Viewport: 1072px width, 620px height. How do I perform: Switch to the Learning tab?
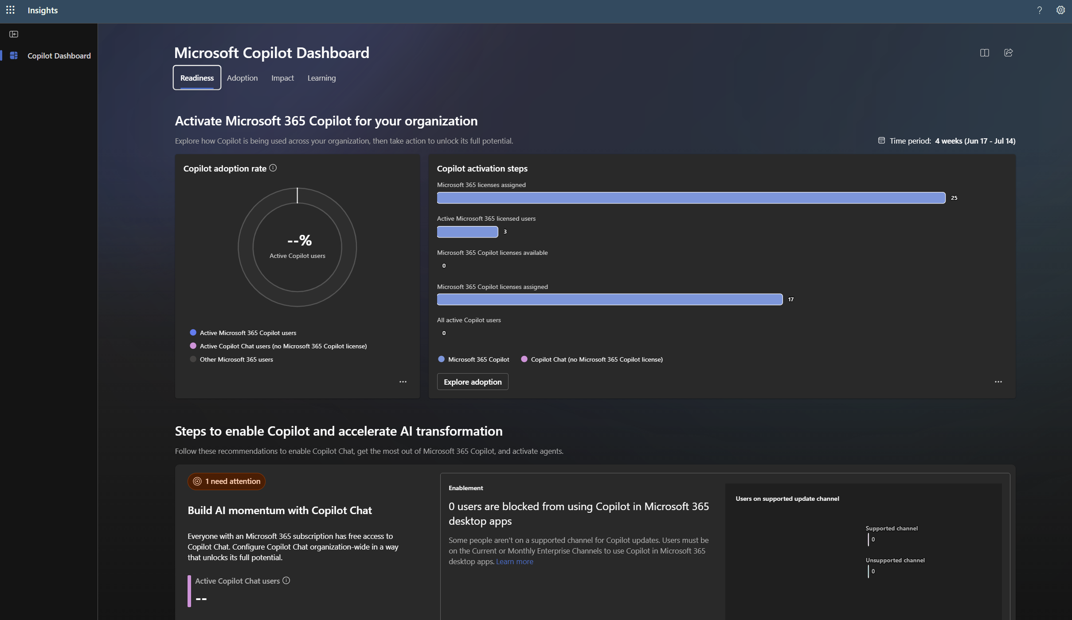(x=321, y=78)
